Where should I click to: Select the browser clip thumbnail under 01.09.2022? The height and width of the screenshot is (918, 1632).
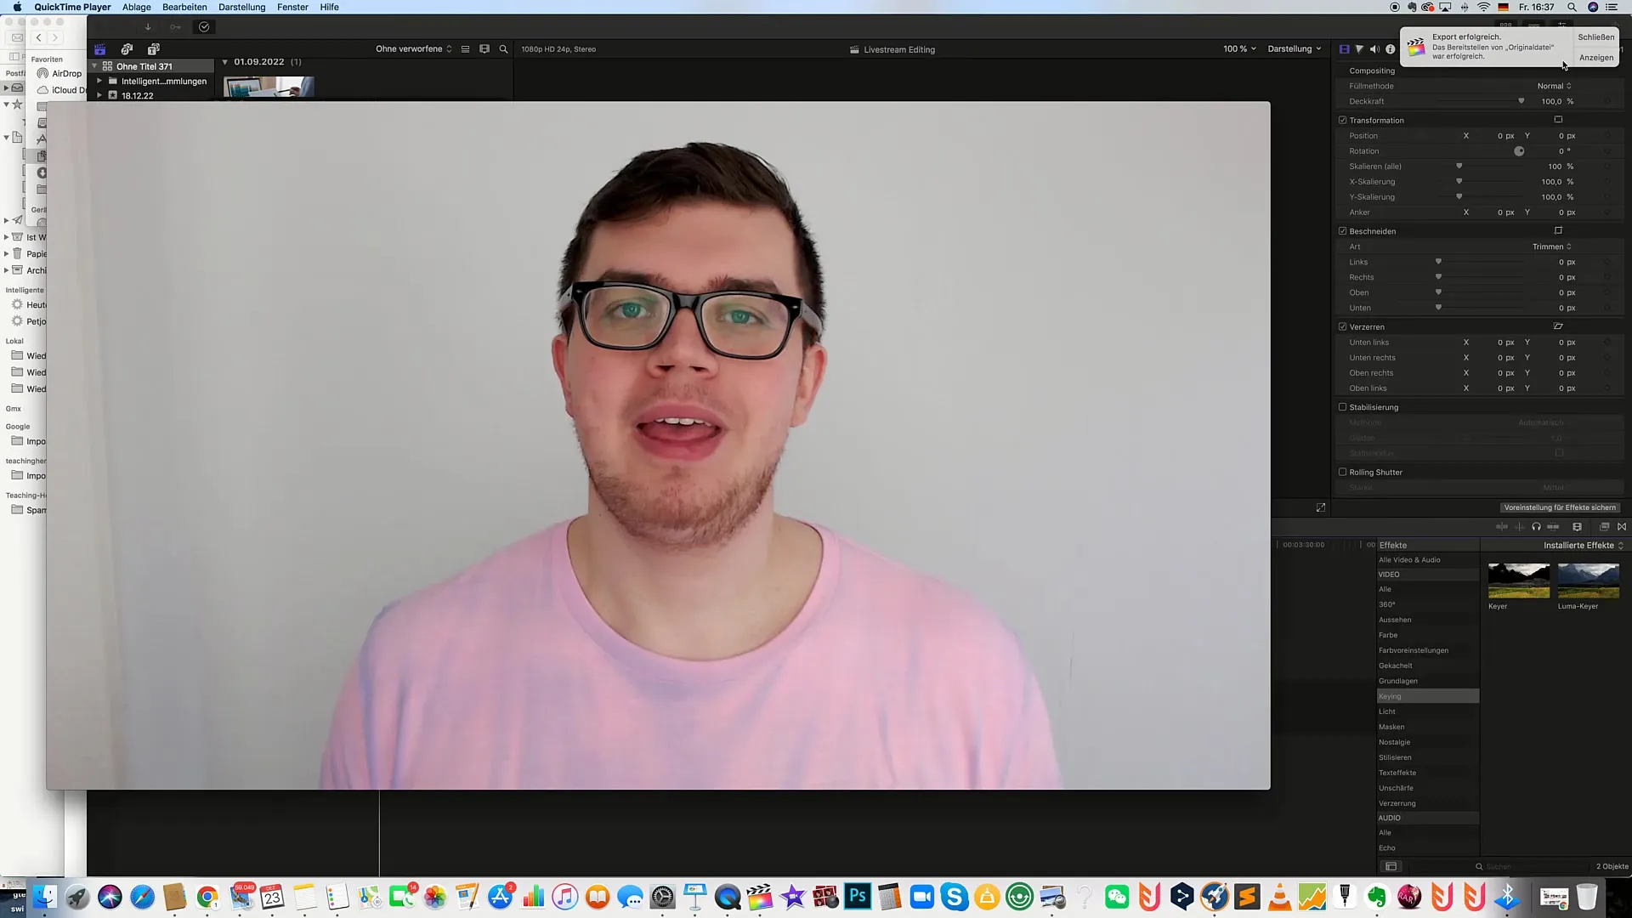pyautogui.click(x=269, y=87)
